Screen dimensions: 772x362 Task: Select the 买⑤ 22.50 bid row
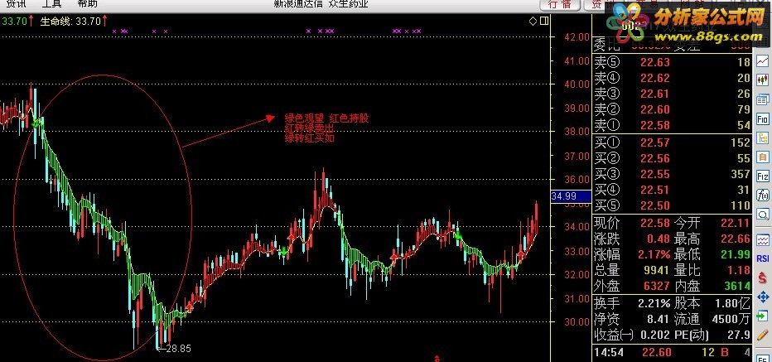click(x=672, y=205)
